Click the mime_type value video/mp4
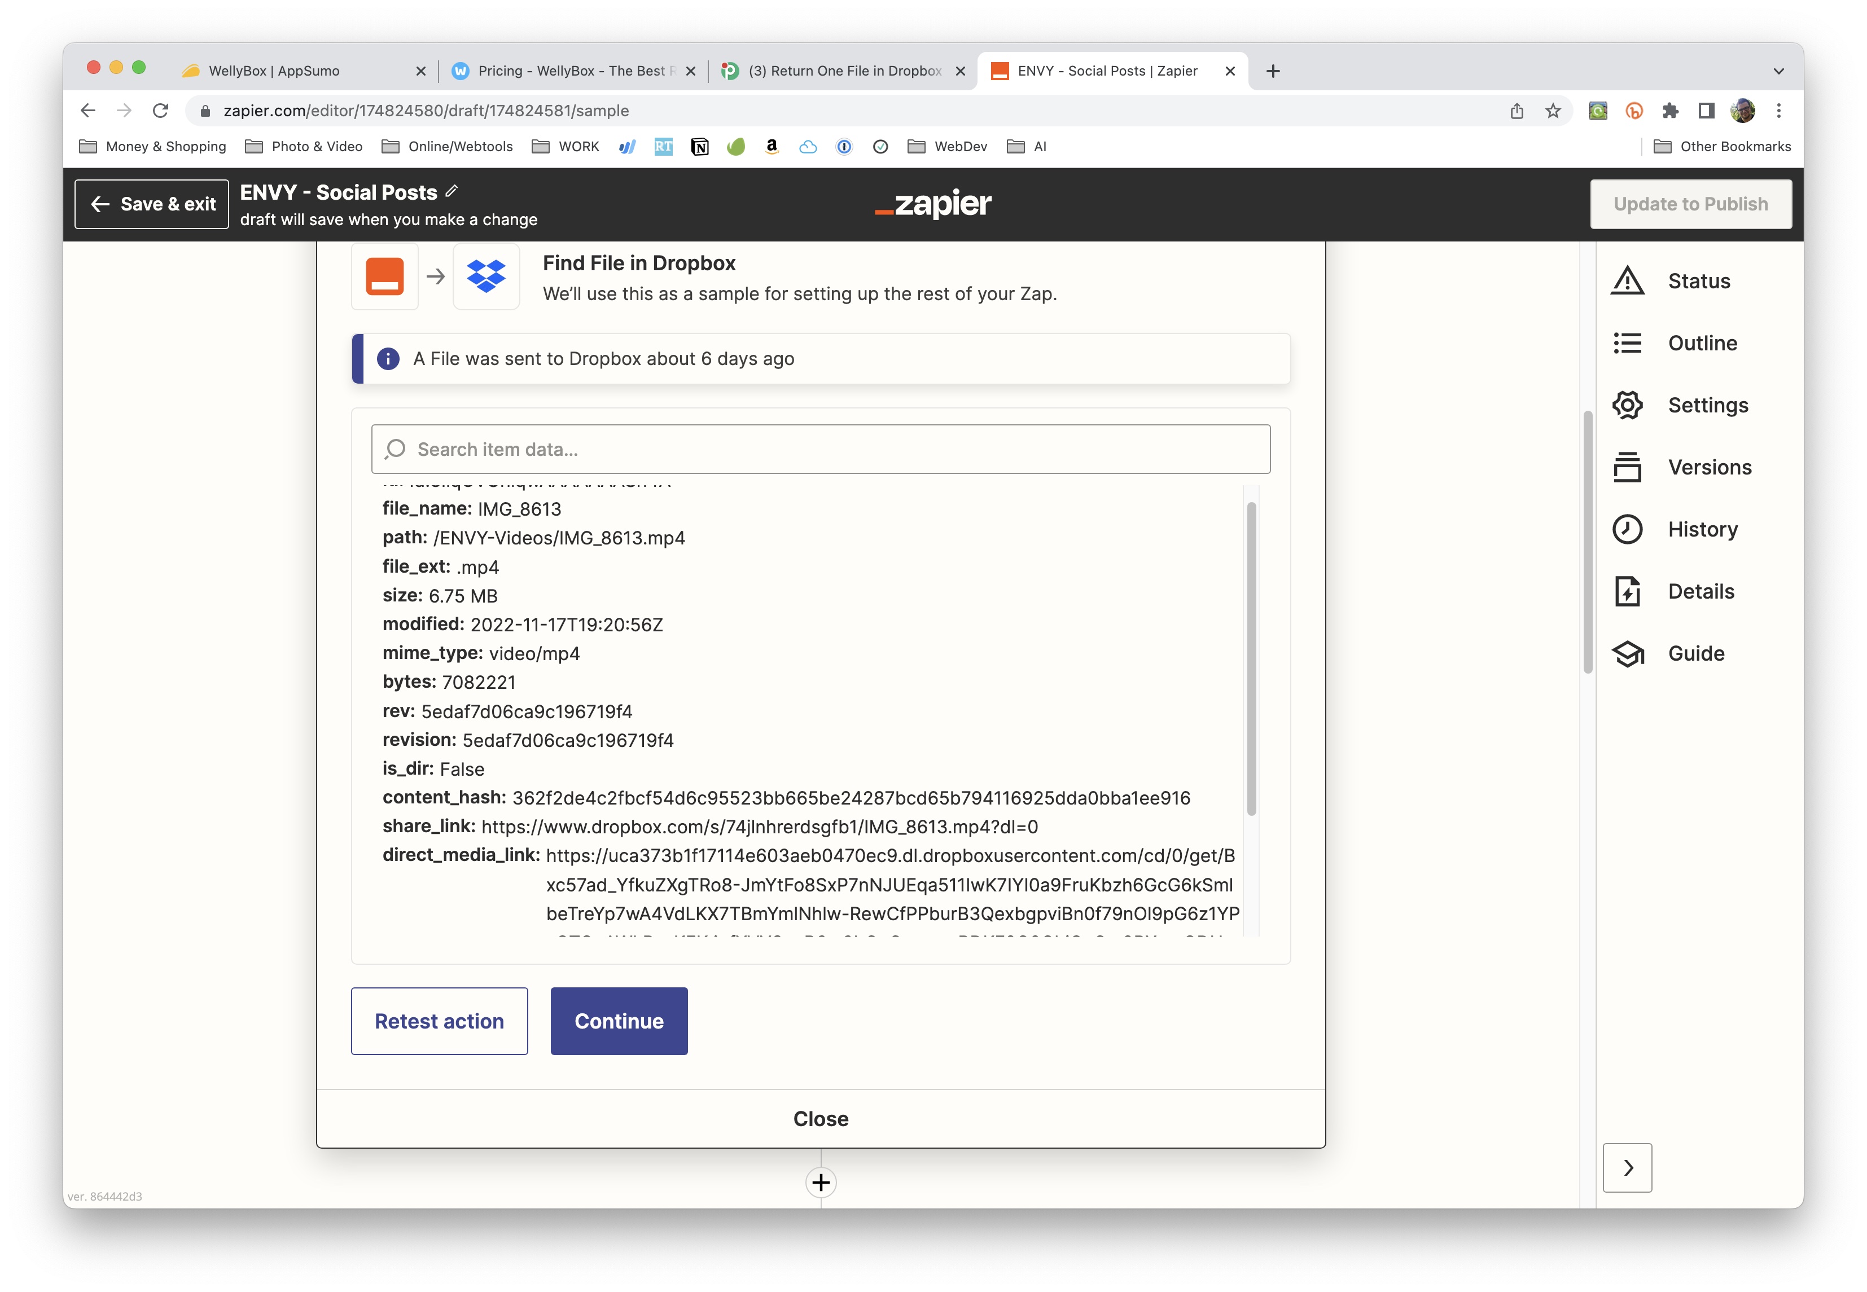This screenshot has width=1867, height=1292. pos(534,653)
